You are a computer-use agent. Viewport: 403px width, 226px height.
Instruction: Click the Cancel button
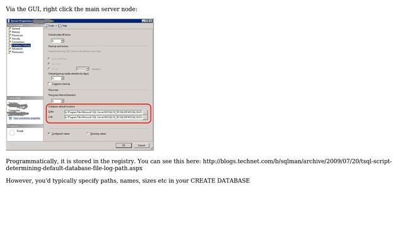(141, 145)
